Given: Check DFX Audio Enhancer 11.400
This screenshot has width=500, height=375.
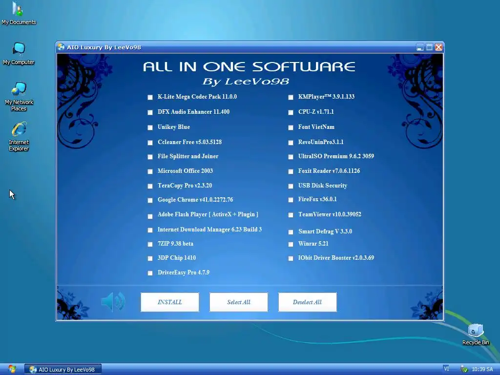Looking at the screenshot, I should point(150,112).
